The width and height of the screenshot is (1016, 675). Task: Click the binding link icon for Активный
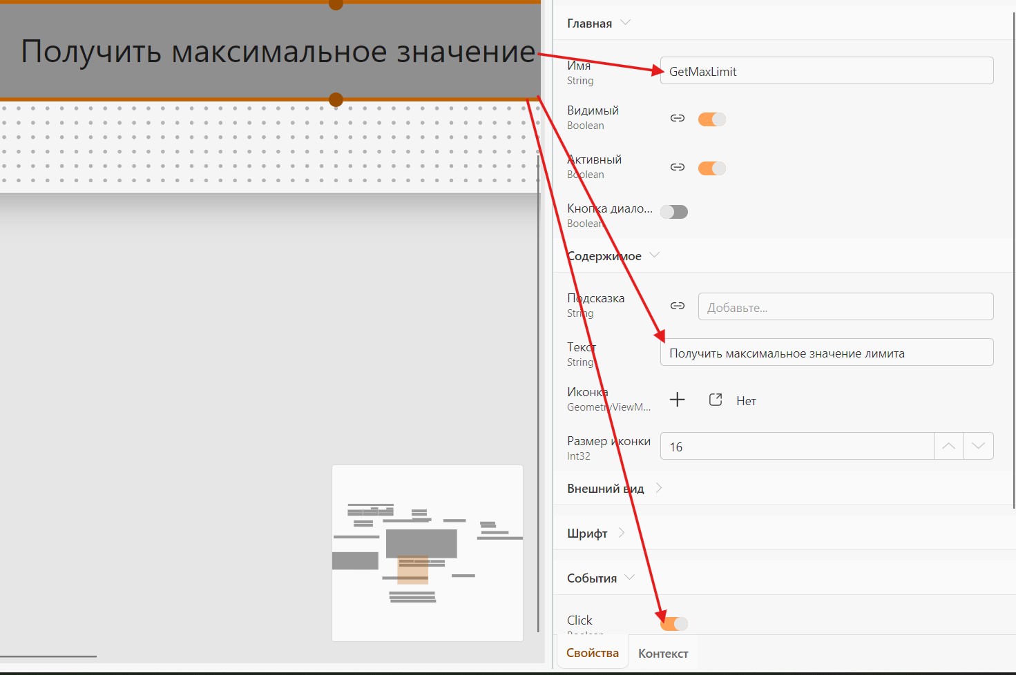click(x=678, y=167)
